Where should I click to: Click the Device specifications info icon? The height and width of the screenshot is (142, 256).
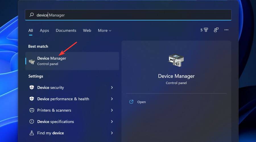pos(32,122)
